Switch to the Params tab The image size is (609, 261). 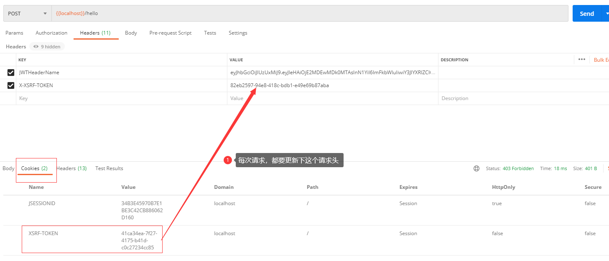14,33
